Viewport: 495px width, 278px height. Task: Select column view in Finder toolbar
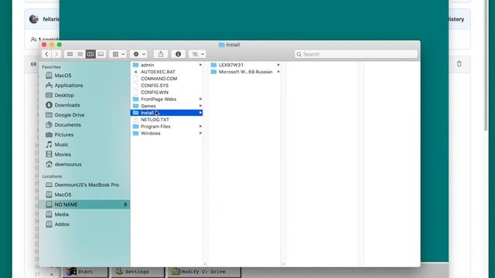(90, 54)
